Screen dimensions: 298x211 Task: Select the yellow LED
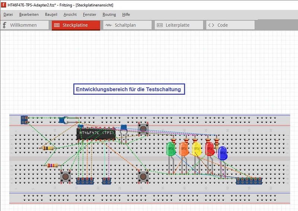pos(197,149)
